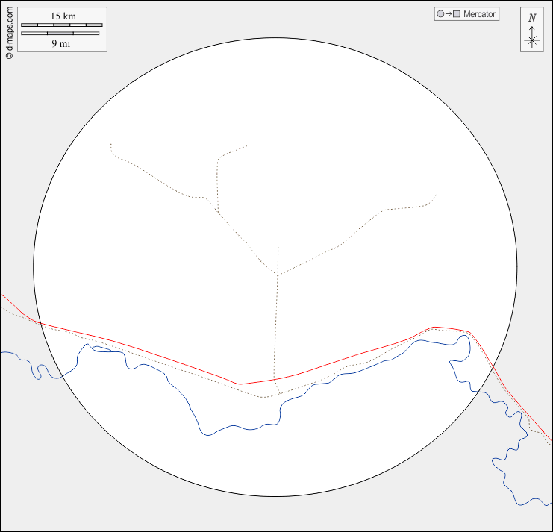Click the compass star symbol
Viewport: 553px width, 532px height.
coord(531,41)
